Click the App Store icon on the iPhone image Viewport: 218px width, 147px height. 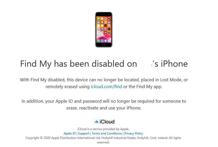[x=102, y=29]
